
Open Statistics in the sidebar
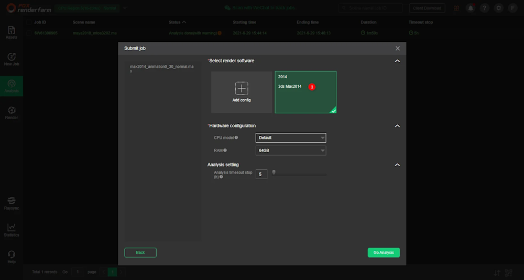pyautogui.click(x=12, y=230)
